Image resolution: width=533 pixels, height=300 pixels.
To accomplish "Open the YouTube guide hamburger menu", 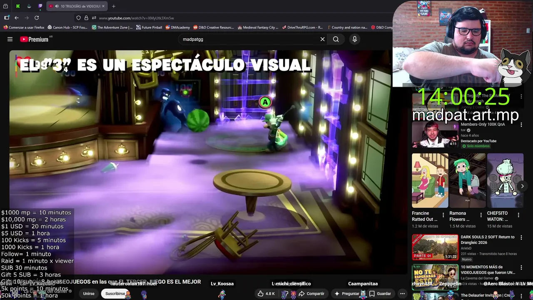I will click(x=10, y=39).
